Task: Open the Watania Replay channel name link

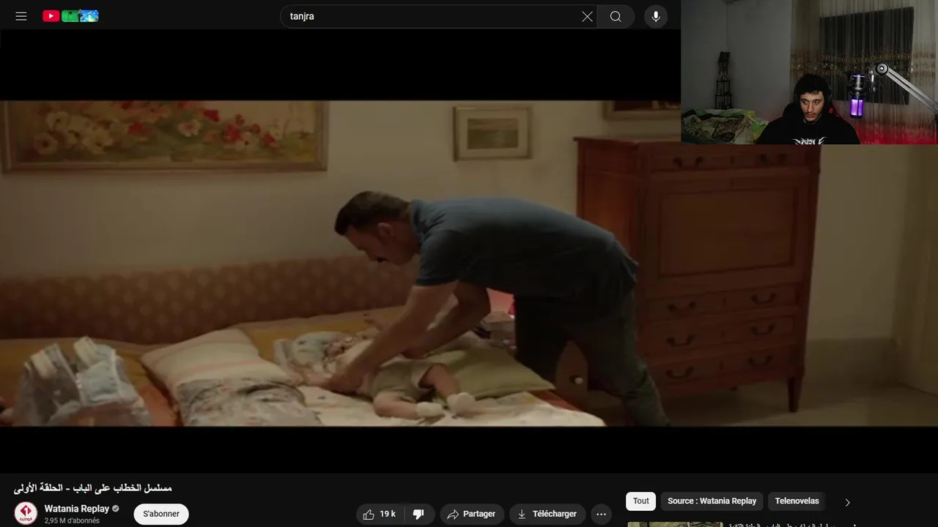Action: 77,509
